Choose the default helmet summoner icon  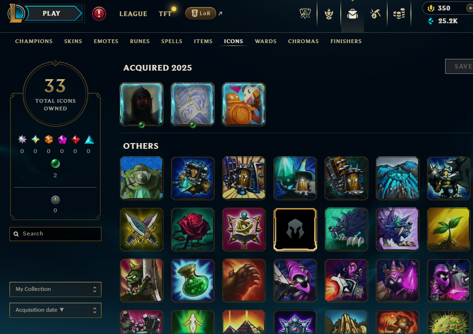(x=295, y=229)
